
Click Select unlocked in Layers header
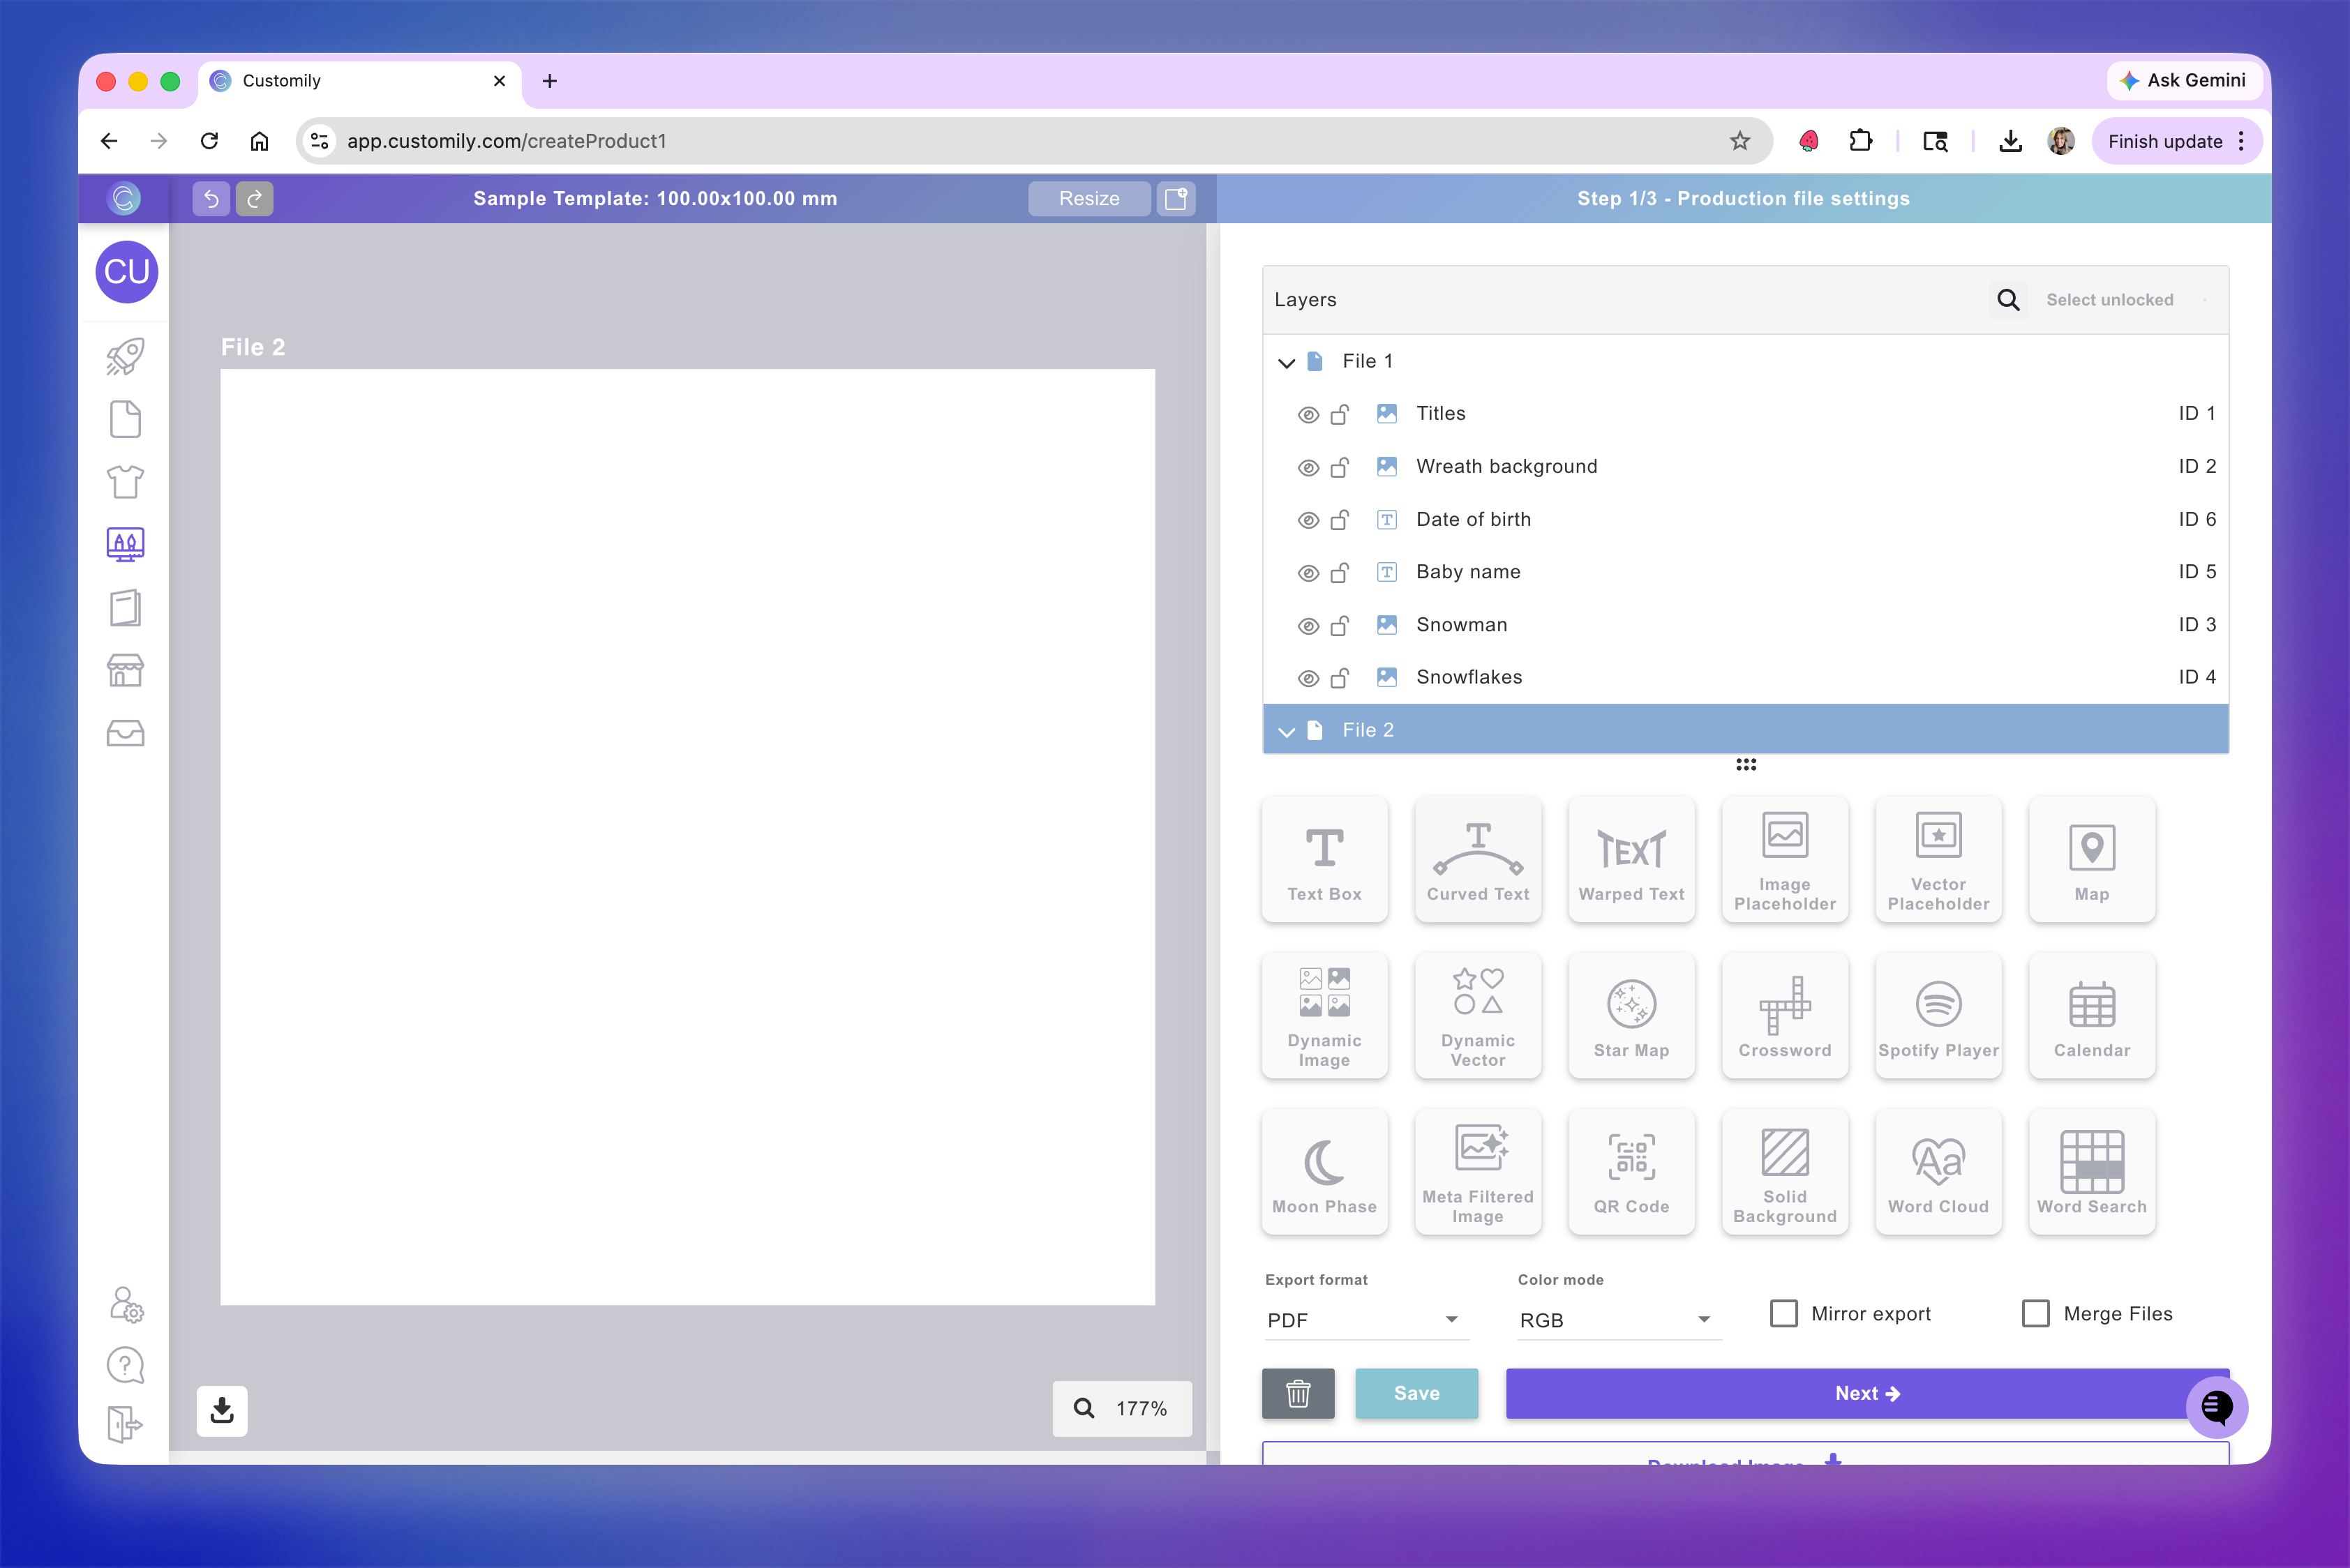point(2109,300)
